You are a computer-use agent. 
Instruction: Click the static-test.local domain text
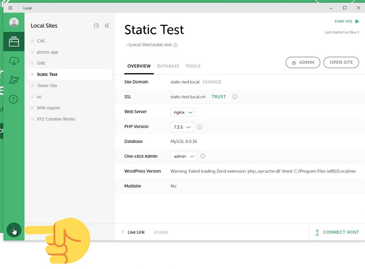(x=185, y=82)
